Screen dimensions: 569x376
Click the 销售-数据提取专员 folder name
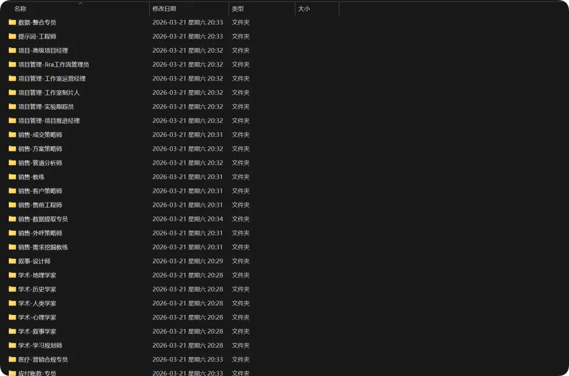tap(43, 219)
